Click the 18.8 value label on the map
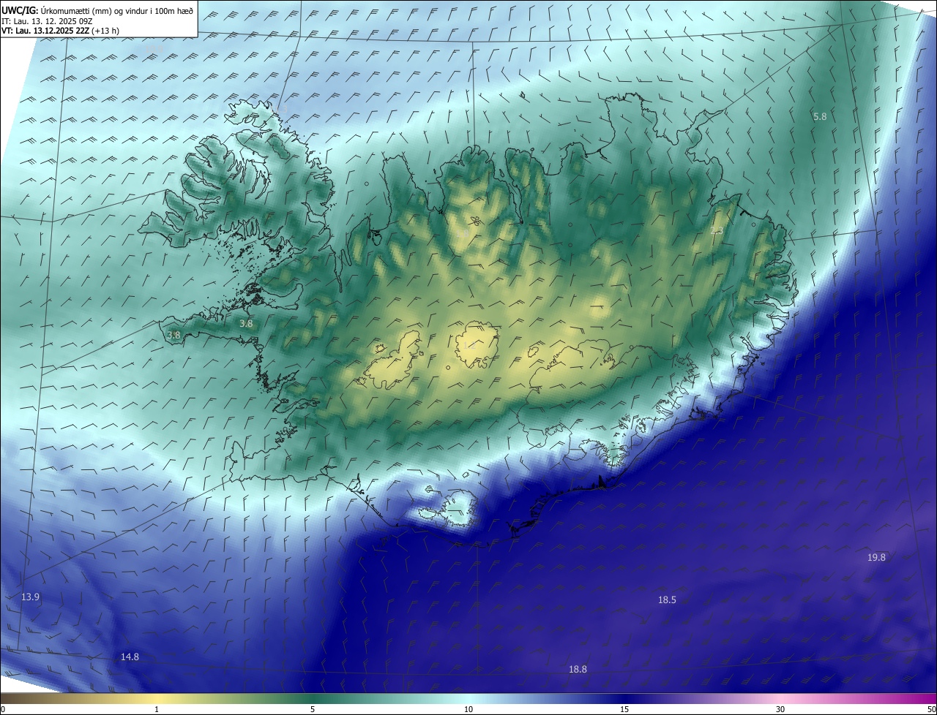Image resolution: width=937 pixels, height=715 pixels. tap(578, 669)
